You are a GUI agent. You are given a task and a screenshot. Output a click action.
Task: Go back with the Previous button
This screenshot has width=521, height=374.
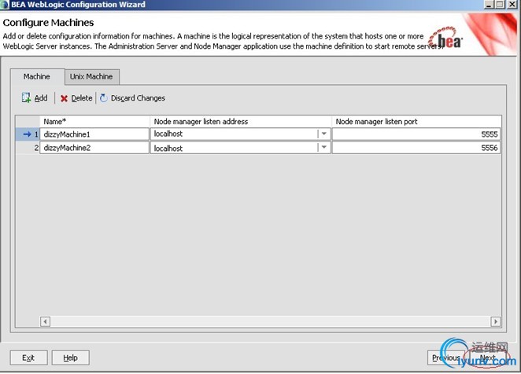click(446, 357)
